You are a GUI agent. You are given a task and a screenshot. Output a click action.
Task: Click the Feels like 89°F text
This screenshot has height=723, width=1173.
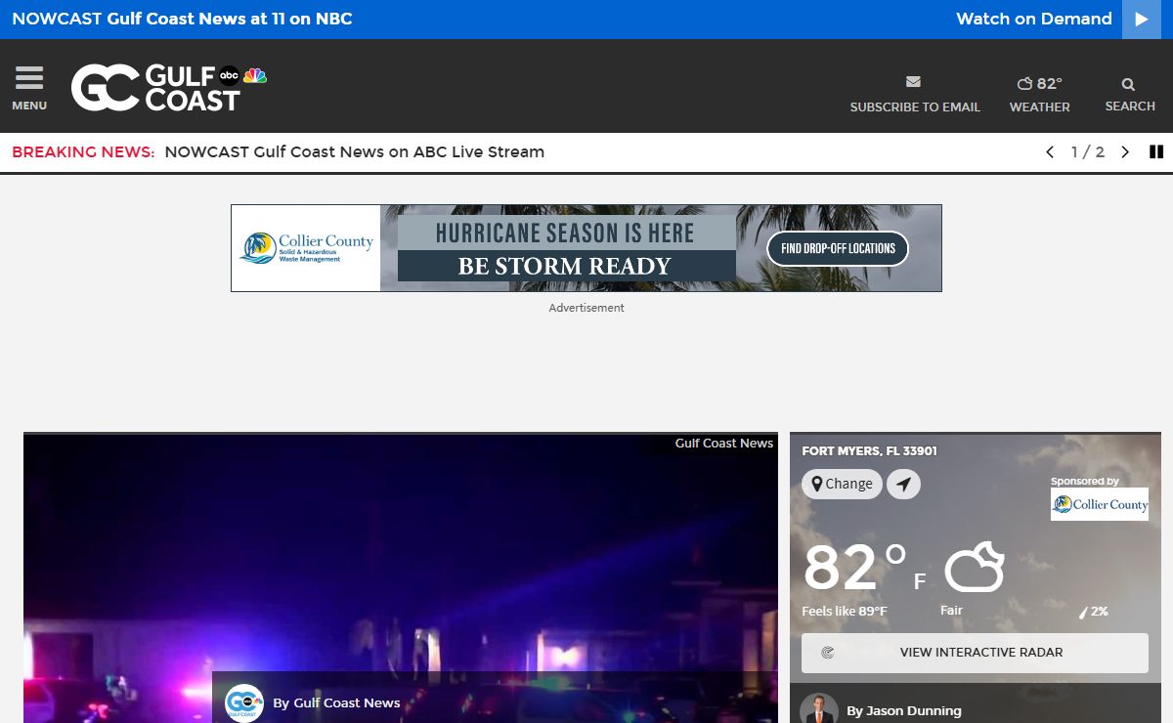pyautogui.click(x=845, y=612)
